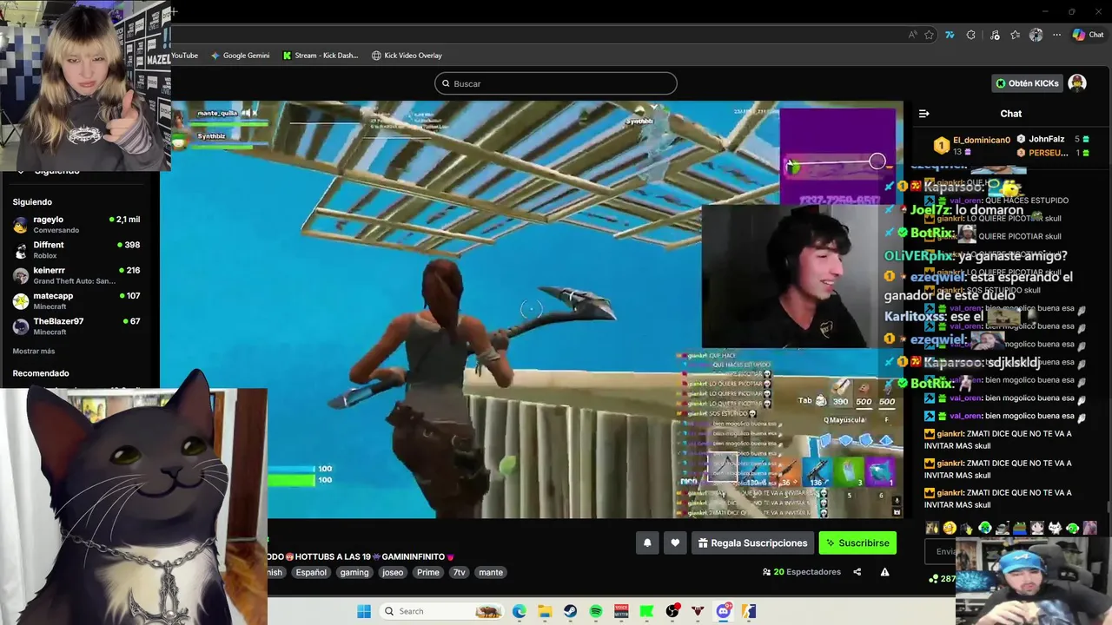This screenshot has height=625, width=1112.
Task: Open Steam from the taskbar
Action: [x=570, y=611]
